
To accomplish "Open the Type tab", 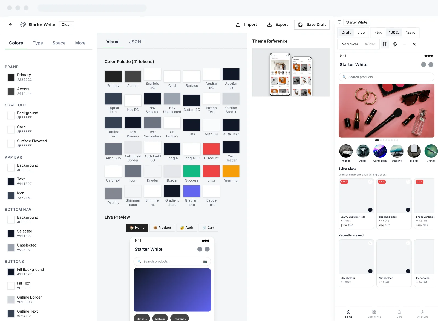I will 38,43.
